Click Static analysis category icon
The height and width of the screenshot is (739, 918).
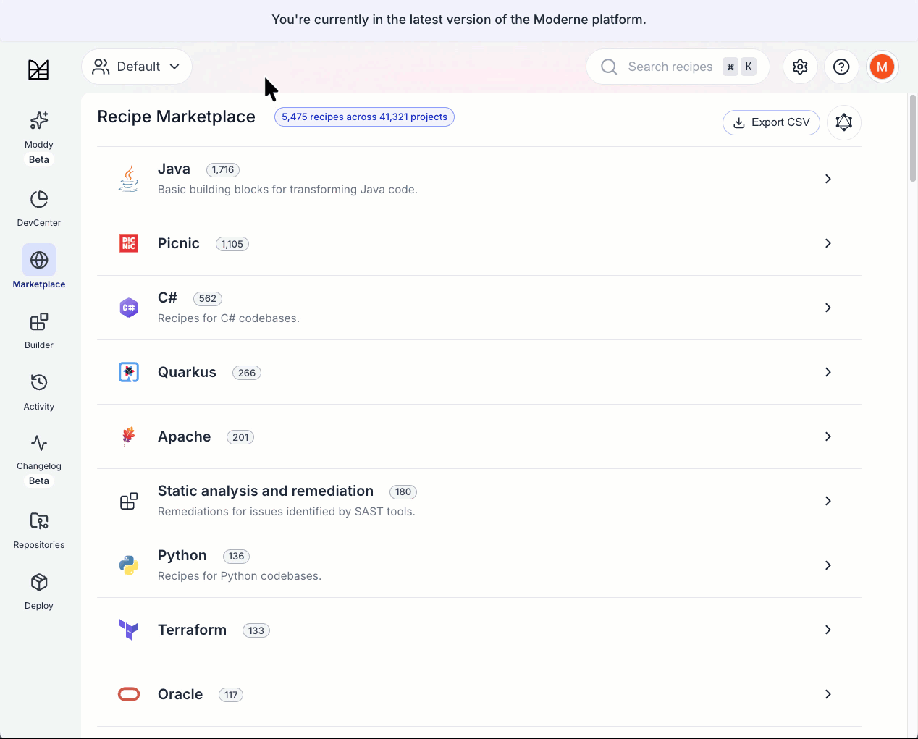[x=129, y=501]
